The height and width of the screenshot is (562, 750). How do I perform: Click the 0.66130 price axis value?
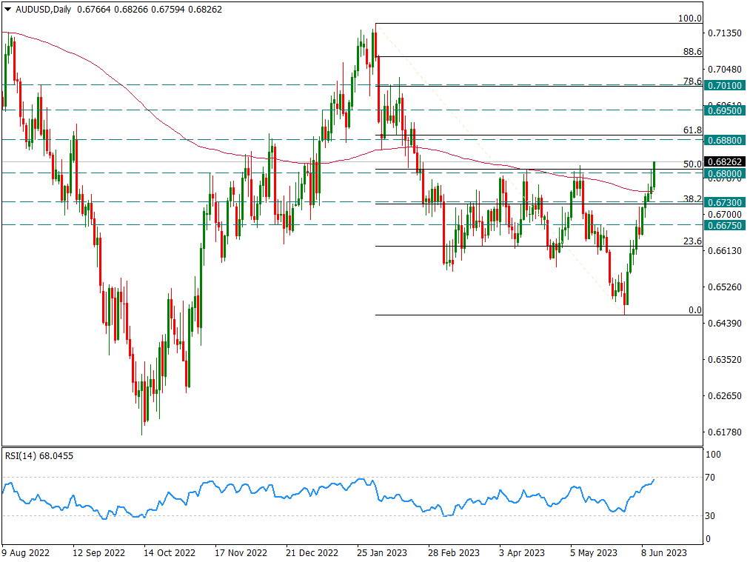[x=725, y=250]
